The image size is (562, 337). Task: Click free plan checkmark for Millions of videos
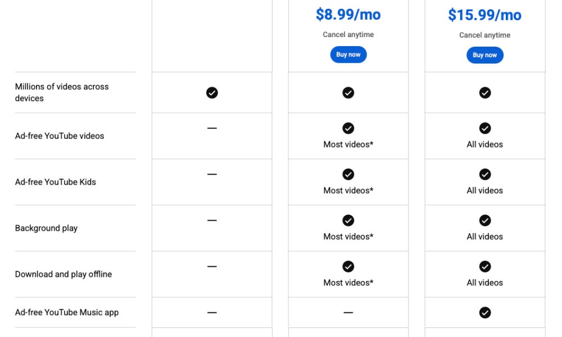coord(212,93)
